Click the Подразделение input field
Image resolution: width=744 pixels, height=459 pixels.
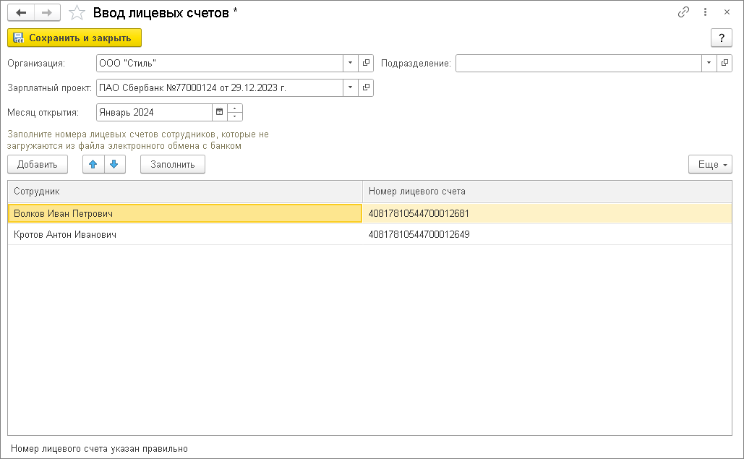click(578, 63)
